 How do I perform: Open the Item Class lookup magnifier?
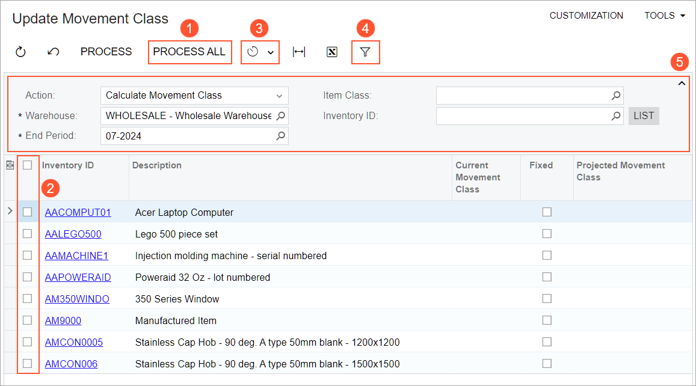(615, 96)
